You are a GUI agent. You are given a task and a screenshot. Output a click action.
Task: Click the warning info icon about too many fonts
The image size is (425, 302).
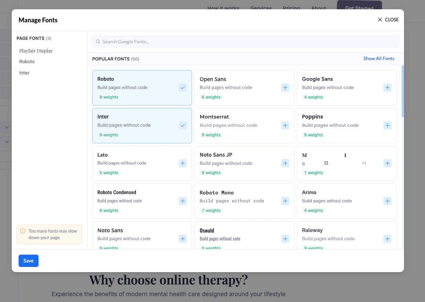[x=23, y=231]
